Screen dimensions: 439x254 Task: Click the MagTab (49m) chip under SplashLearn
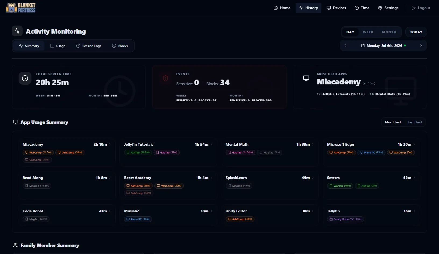point(239,186)
